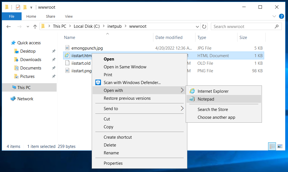This screenshot has width=288, height=172.
Task: Click inetpub in the address bar
Action: (x=114, y=26)
